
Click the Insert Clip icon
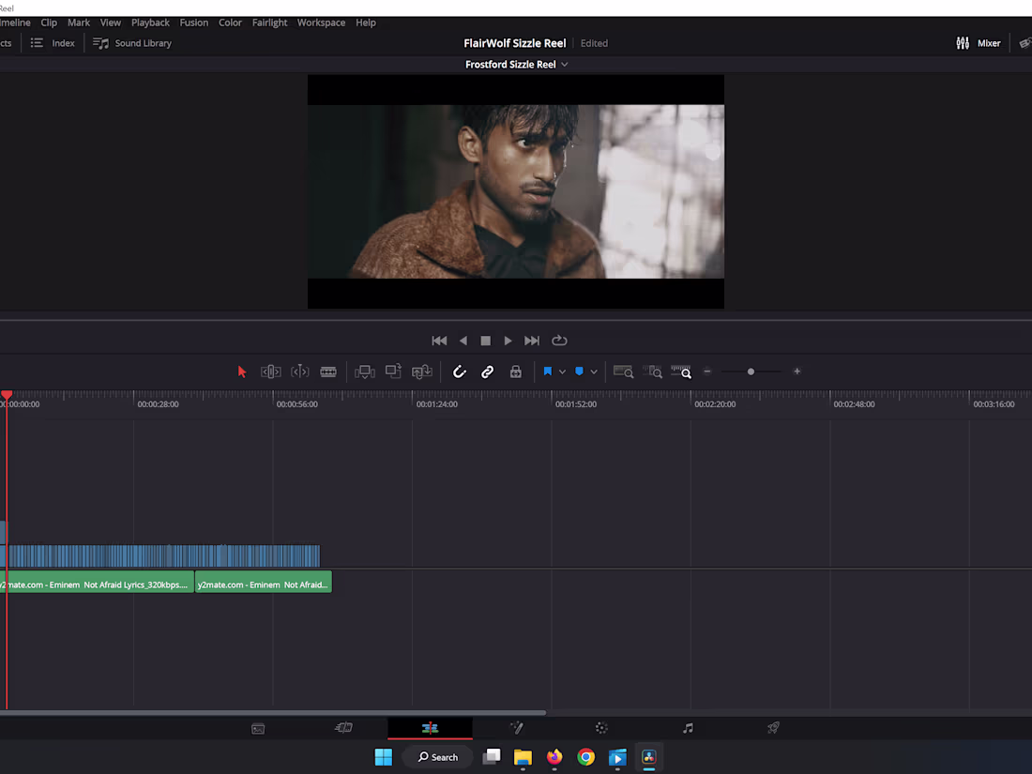365,372
